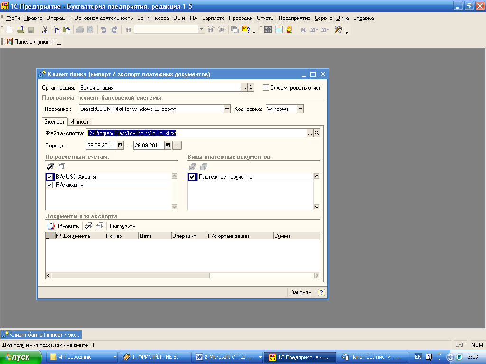Click the M+ memory toolbar button
This screenshot has width=486, height=364.
coord(314,30)
